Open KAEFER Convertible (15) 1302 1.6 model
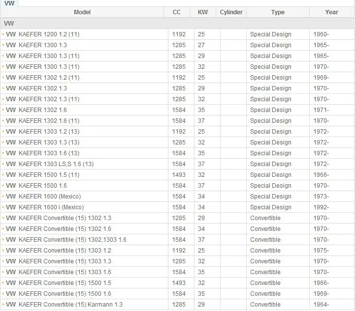Viewport: 355px width, 311px height. click(59, 229)
